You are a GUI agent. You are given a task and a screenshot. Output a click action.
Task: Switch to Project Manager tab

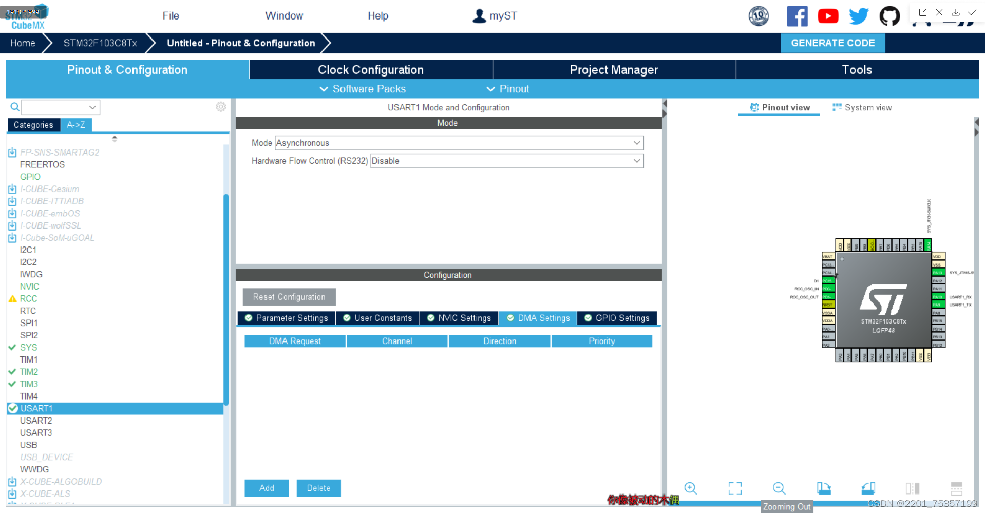coord(614,70)
